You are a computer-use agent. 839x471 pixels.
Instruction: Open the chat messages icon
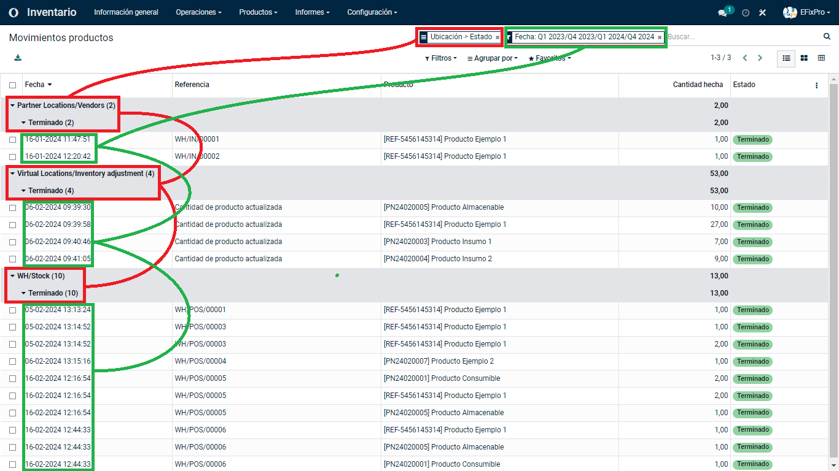click(x=723, y=13)
